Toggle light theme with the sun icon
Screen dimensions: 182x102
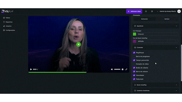(146, 11)
